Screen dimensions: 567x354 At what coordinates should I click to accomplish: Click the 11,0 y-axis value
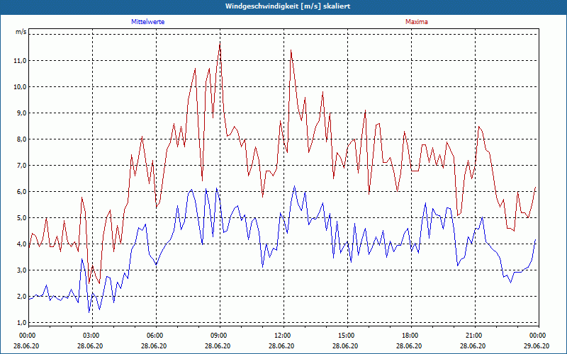pyautogui.click(x=21, y=61)
